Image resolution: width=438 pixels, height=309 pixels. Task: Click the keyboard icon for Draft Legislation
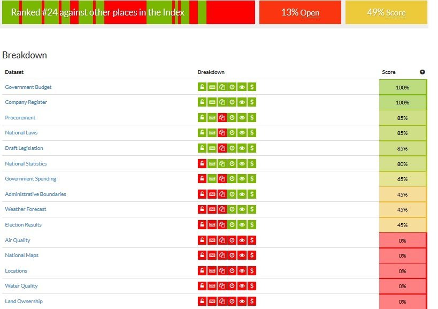pos(212,148)
